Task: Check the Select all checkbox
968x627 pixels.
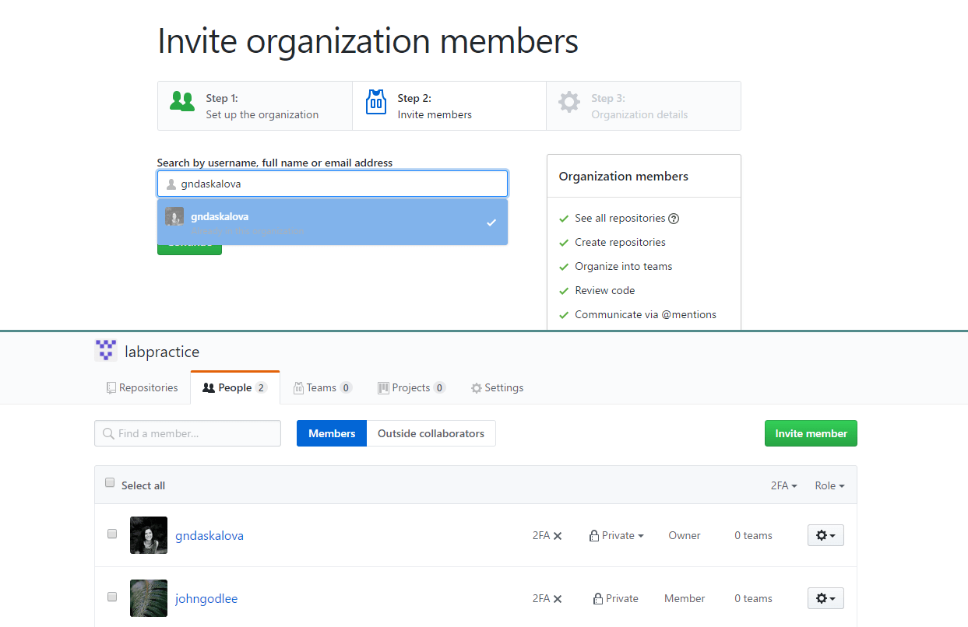Action: pos(110,482)
